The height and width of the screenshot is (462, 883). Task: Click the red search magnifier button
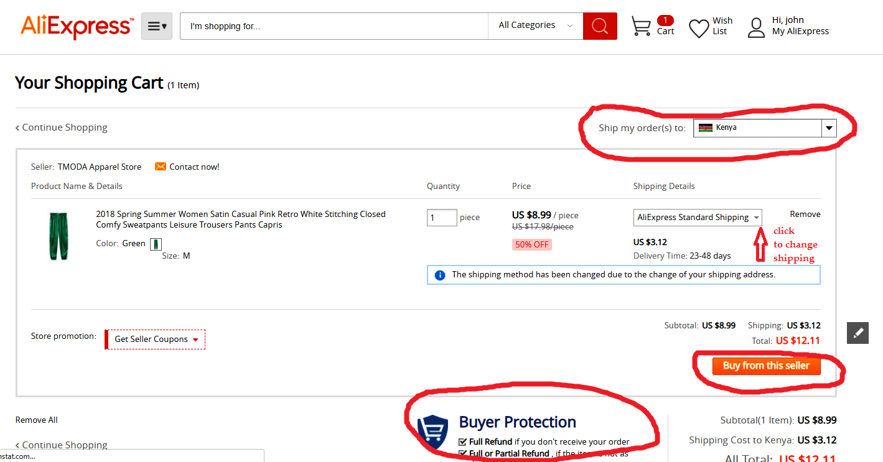600,26
